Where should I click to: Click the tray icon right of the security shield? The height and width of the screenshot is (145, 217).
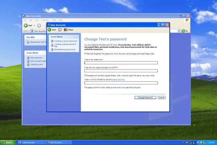[x=204, y=142]
